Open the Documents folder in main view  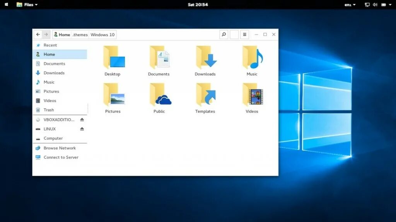tap(159, 58)
